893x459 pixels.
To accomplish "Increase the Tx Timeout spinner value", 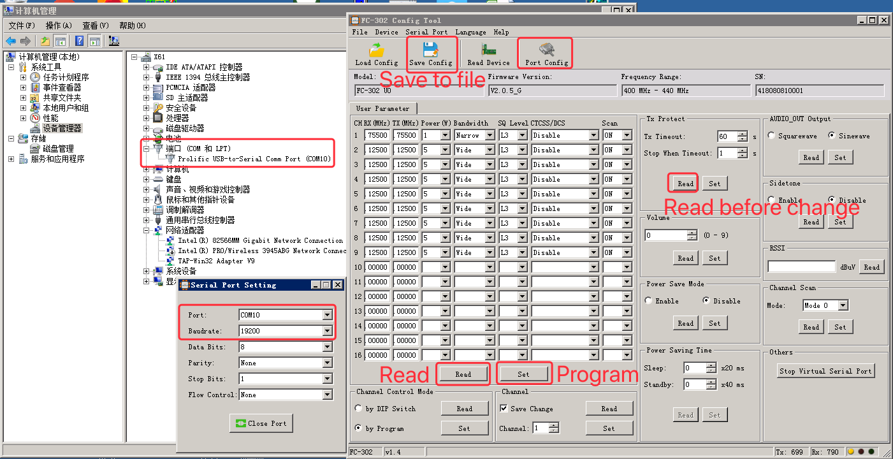I will 743,134.
